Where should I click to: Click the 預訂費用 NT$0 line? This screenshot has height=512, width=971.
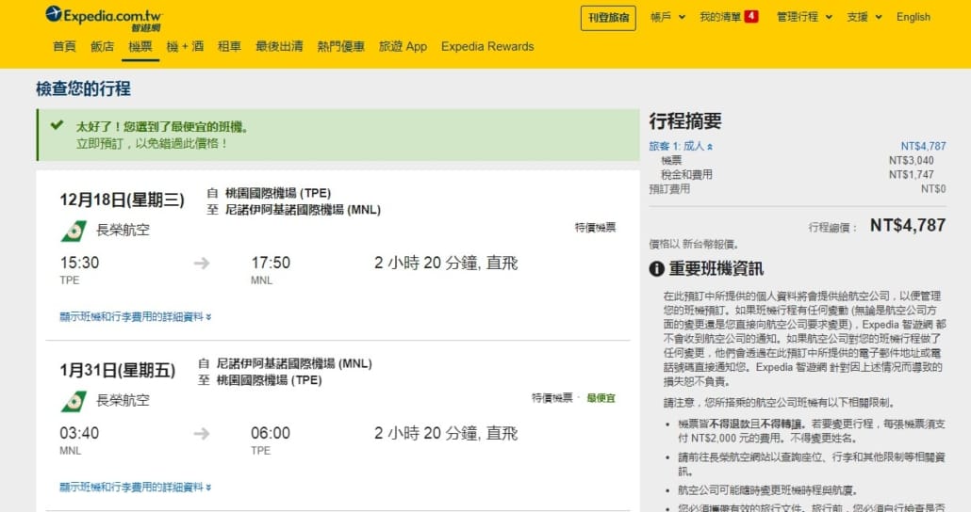pos(797,188)
